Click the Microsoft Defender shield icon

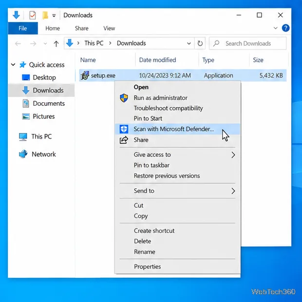124,129
